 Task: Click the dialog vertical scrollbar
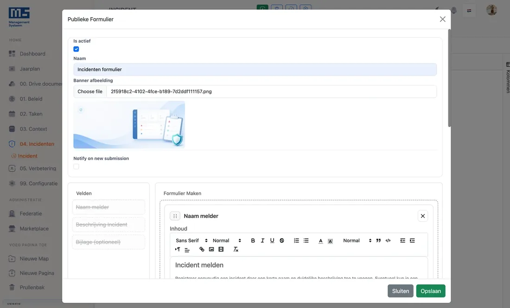coord(449,78)
